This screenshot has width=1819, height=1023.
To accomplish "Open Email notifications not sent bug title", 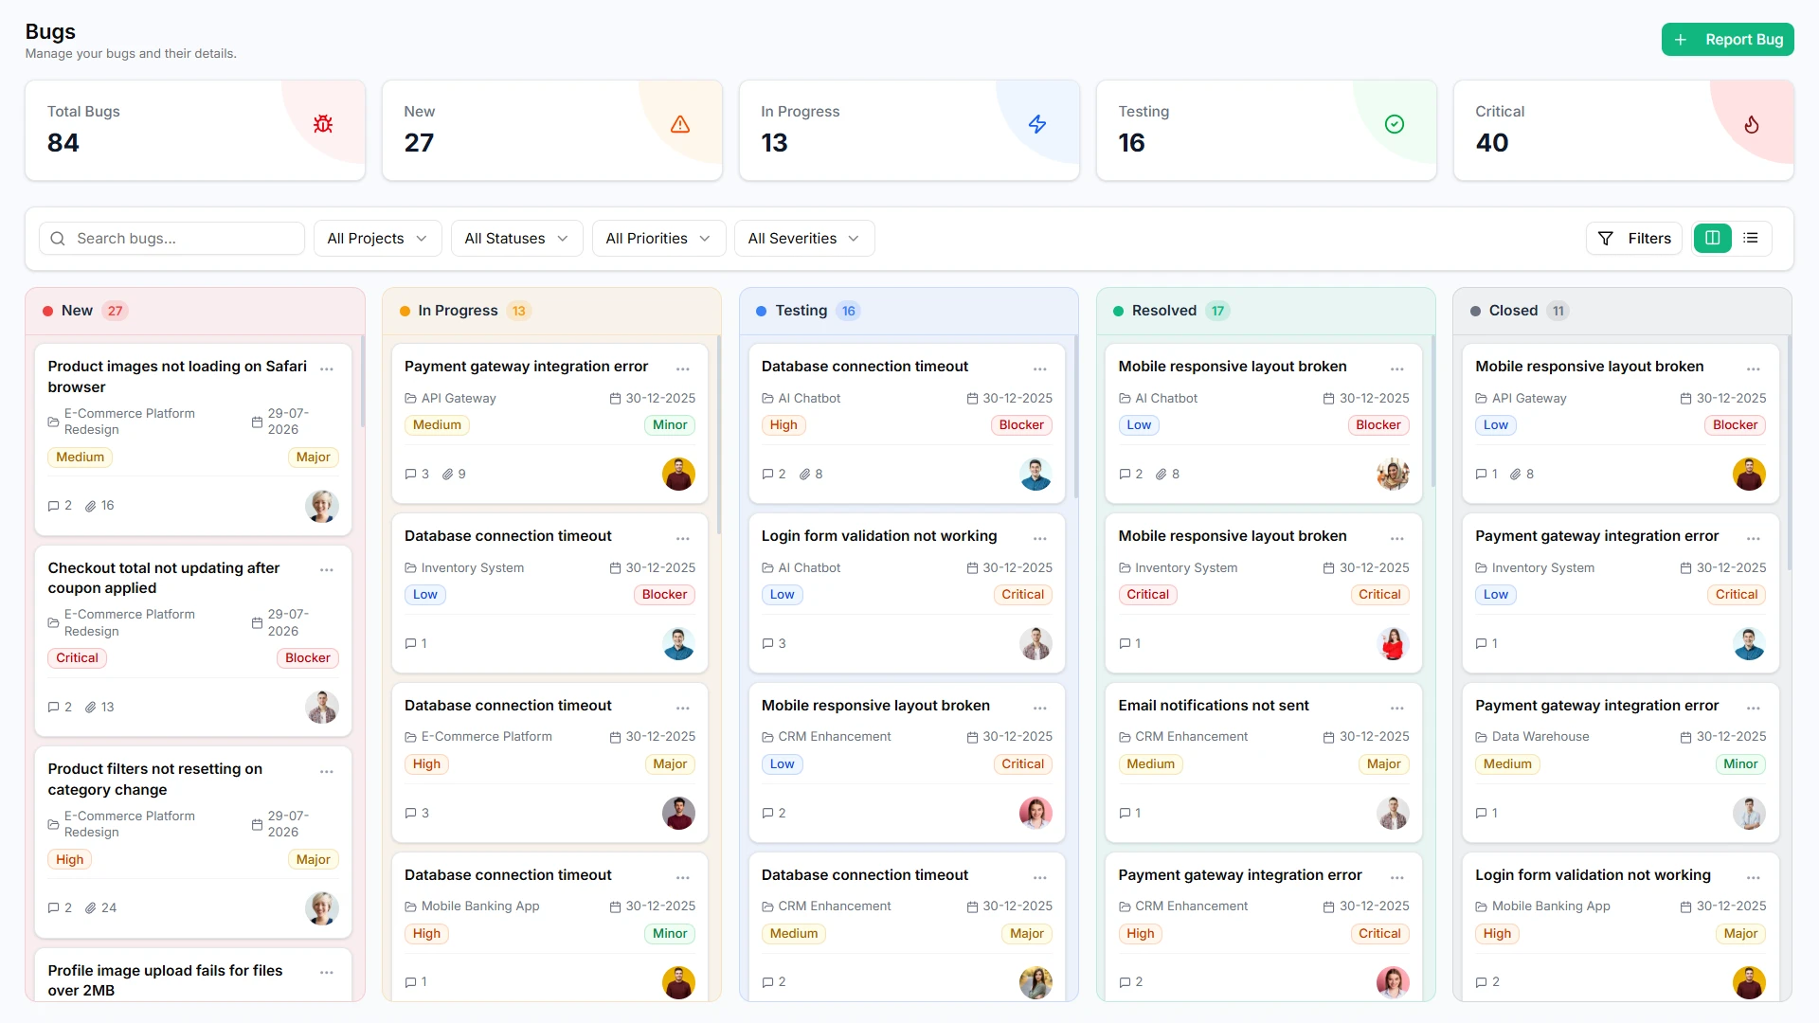I will click(x=1214, y=706).
